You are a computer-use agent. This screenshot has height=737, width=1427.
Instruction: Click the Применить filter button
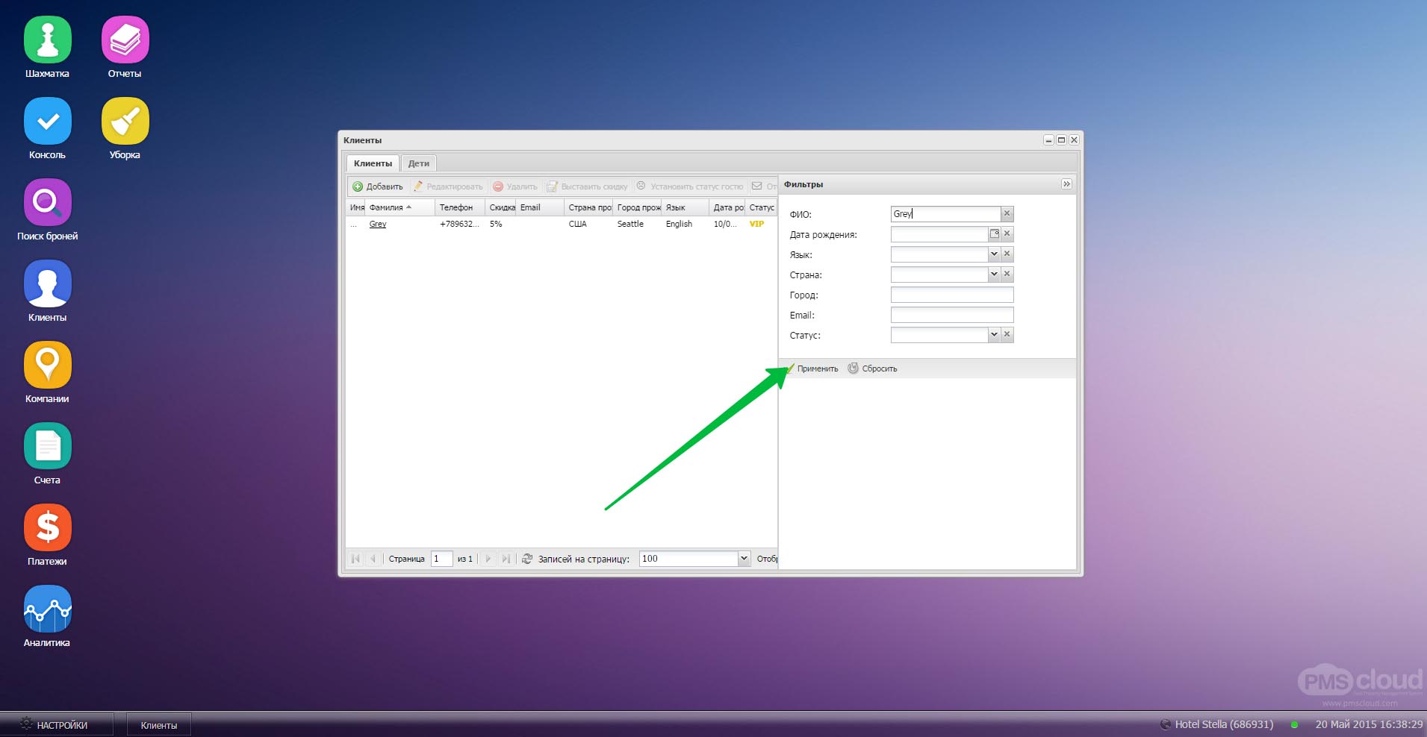812,368
